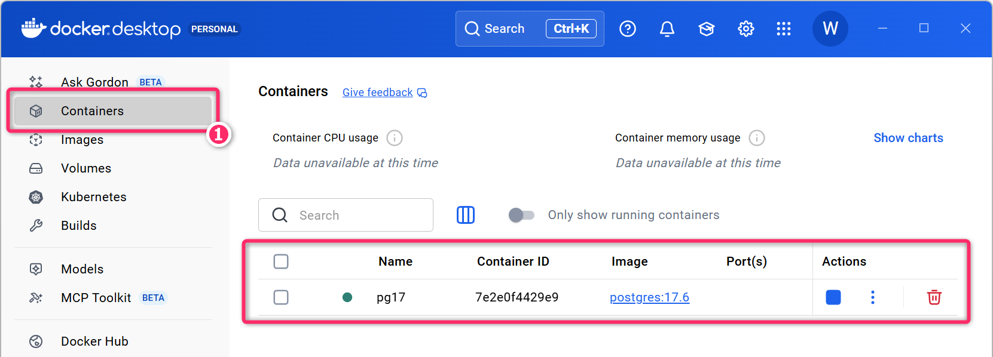Open Kubernetes from the sidebar
The image size is (993, 357).
click(93, 197)
